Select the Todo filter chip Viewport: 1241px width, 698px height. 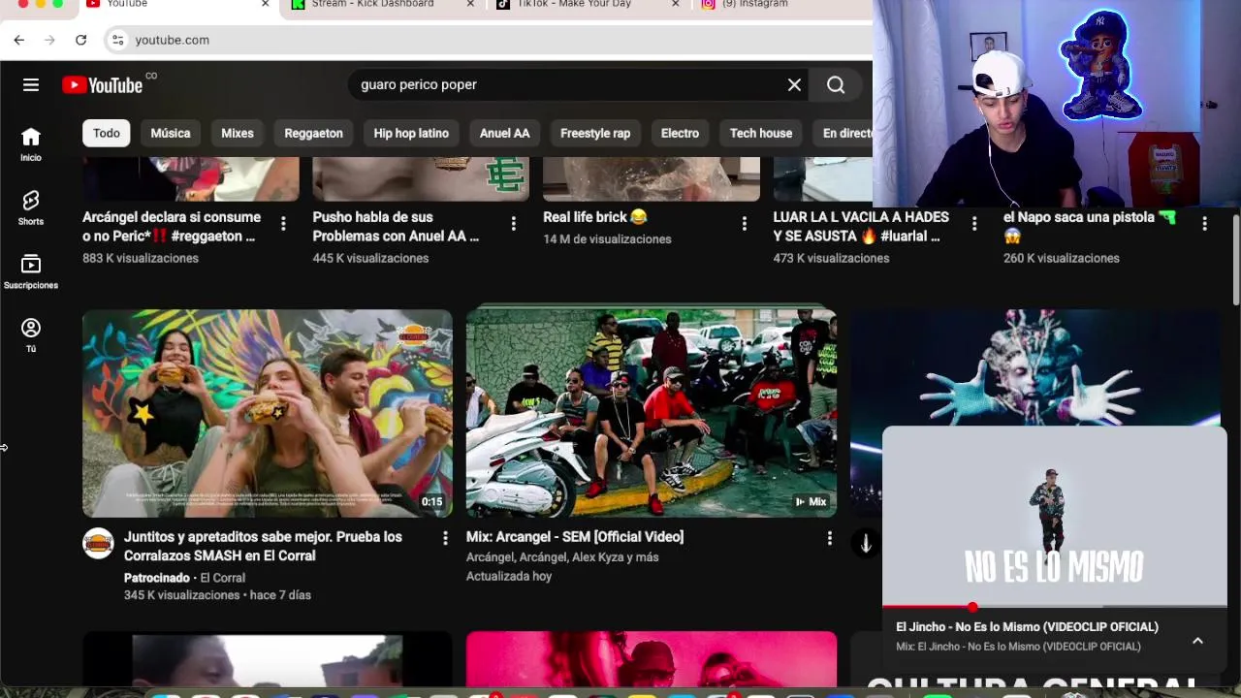coord(107,133)
